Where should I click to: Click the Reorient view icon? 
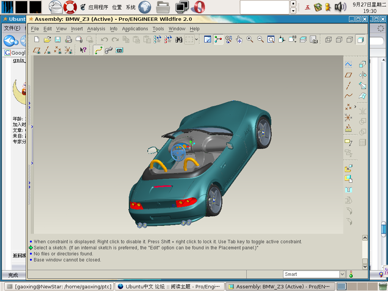(282, 39)
